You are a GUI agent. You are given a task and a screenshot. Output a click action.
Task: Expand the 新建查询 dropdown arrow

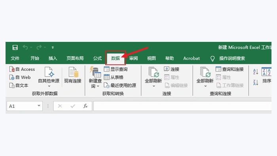point(98,86)
